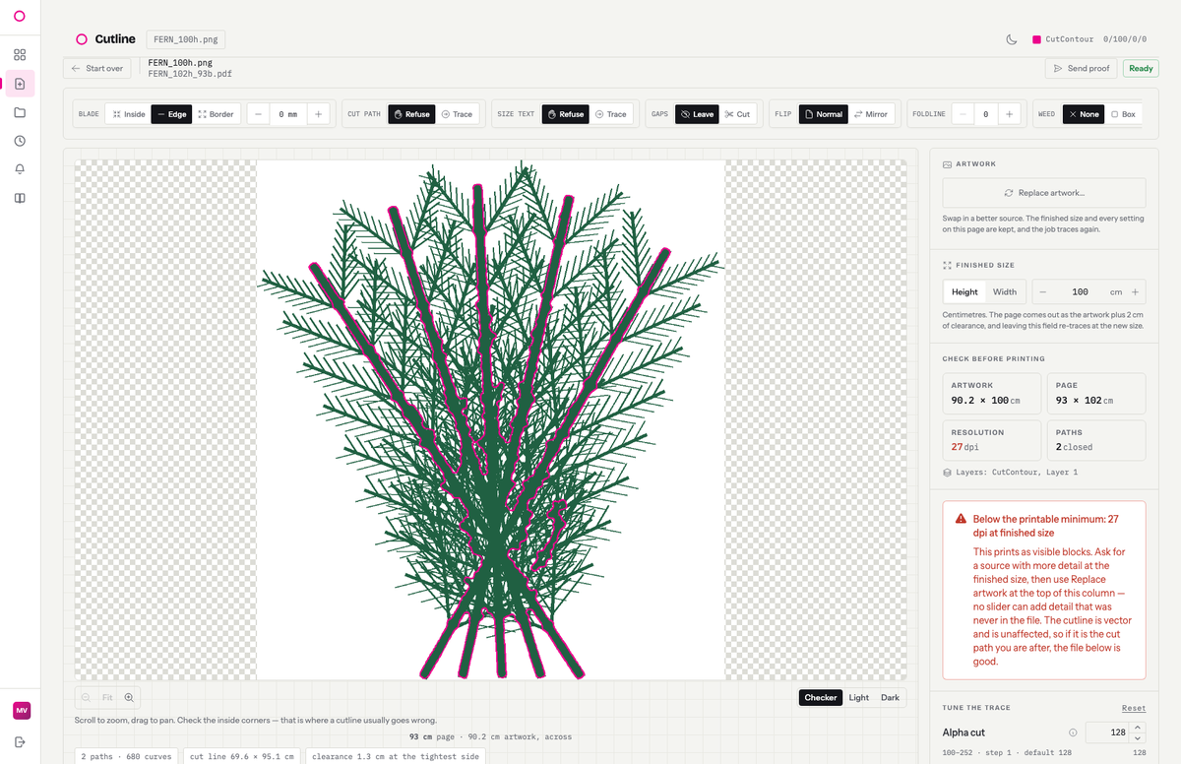Click the Alpha cut info icon
1181x764 pixels.
(1073, 732)
